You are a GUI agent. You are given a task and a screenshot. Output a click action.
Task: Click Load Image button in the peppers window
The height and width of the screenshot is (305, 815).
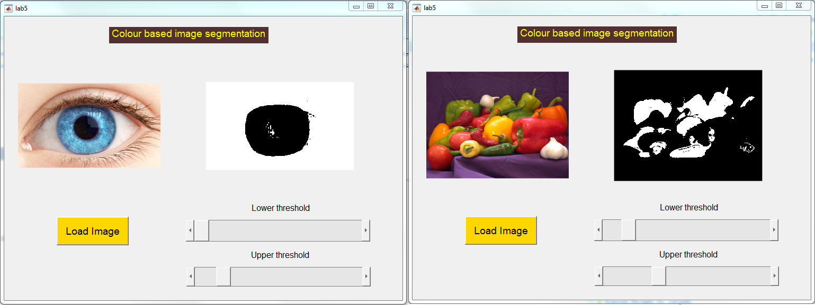[501, 230]
